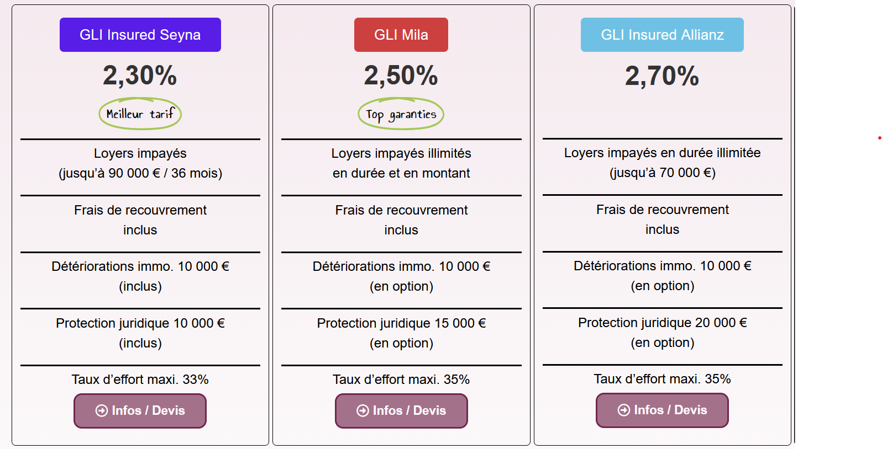Select the light blue GLI Insured Allianz button
The width and height of the screenshot is (882, 449).
click(662, 35)
